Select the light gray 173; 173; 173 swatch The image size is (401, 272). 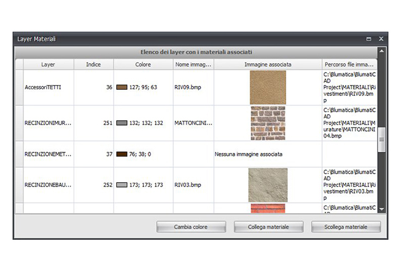(x=121, y=185)
